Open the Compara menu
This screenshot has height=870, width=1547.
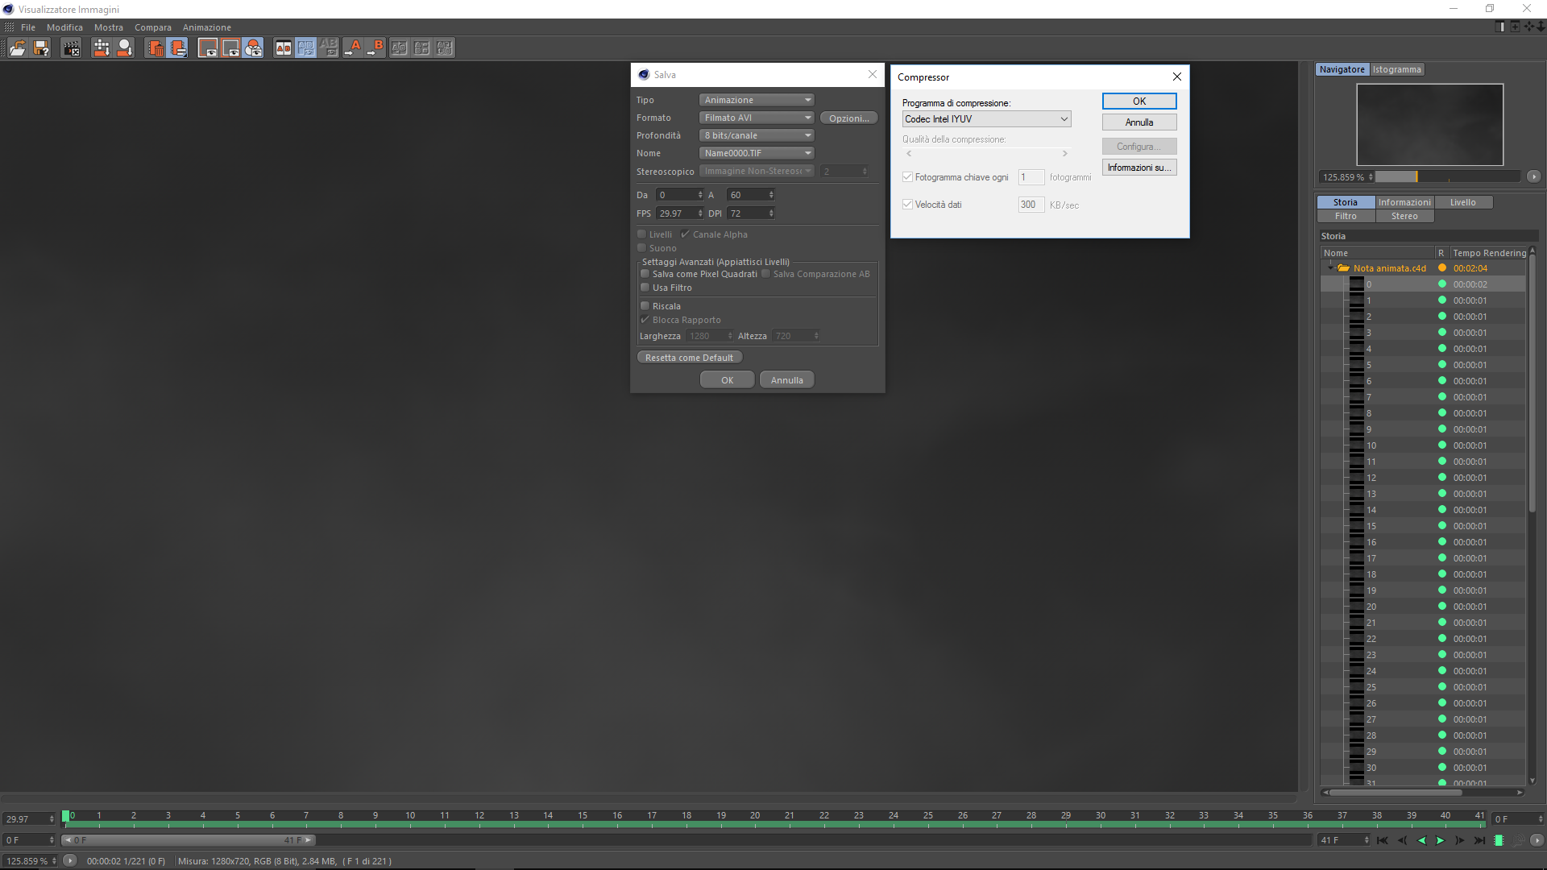[152, 27]
